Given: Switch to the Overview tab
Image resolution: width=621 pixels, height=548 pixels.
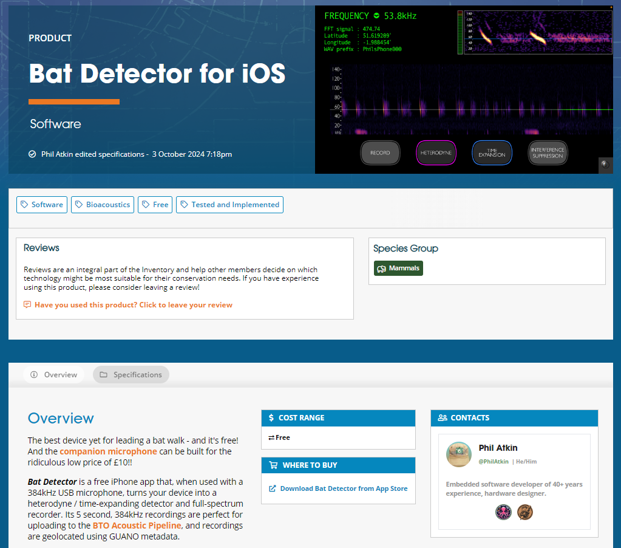Looking at the screenshot, I should click(x=53, y=374).
